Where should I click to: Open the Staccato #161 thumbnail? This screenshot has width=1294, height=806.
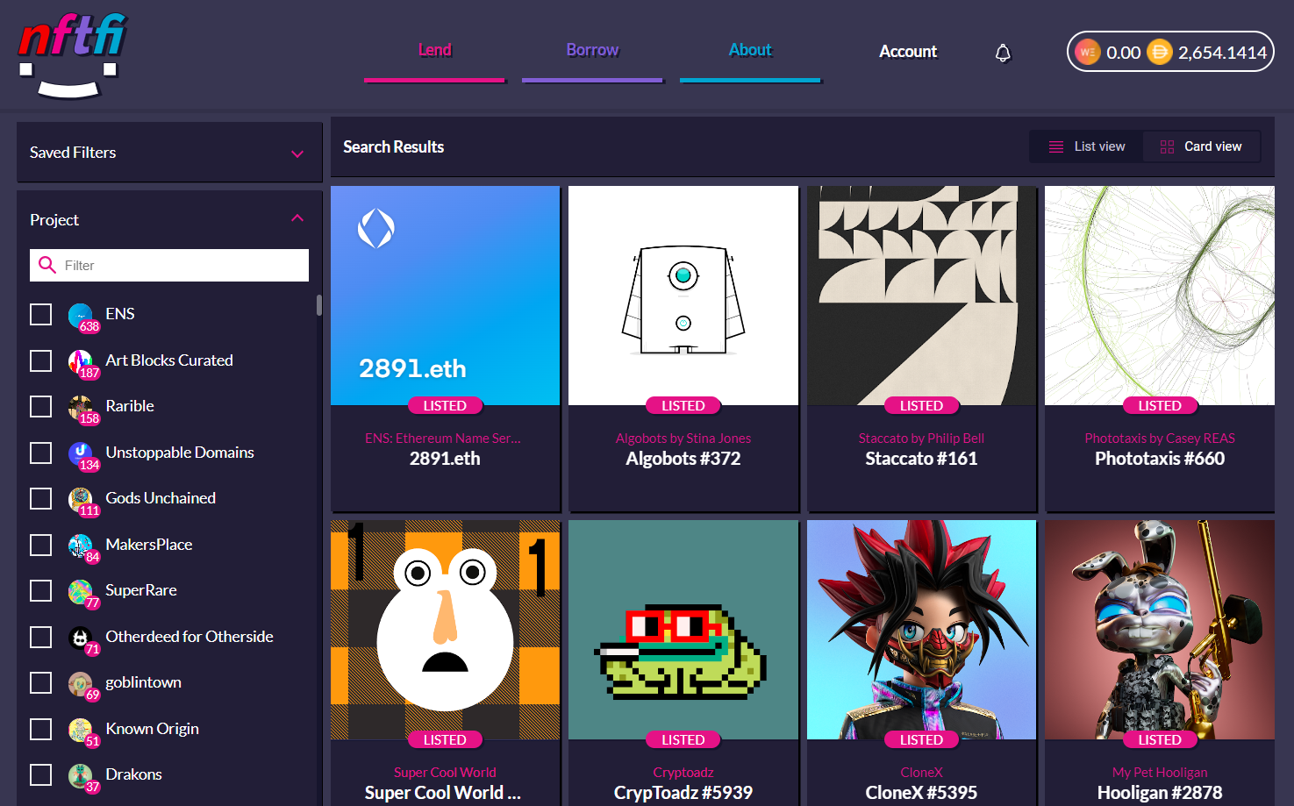[921, 296]
